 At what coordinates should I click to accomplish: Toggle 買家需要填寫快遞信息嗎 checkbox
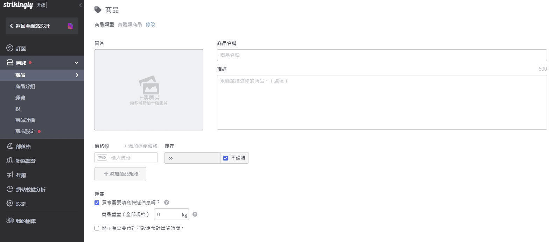[97, 202]
